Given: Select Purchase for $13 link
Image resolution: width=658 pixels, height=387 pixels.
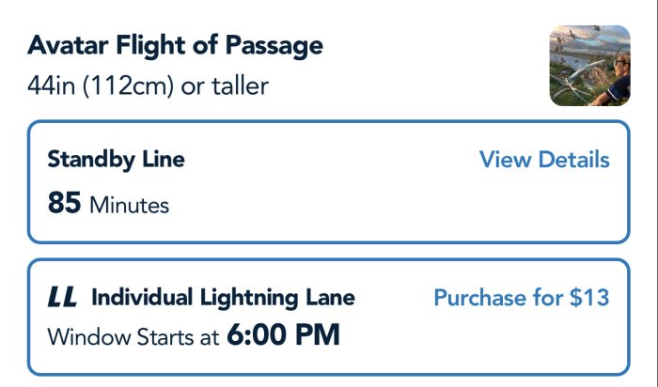Looking at the screenshot, I should (521, 297).
